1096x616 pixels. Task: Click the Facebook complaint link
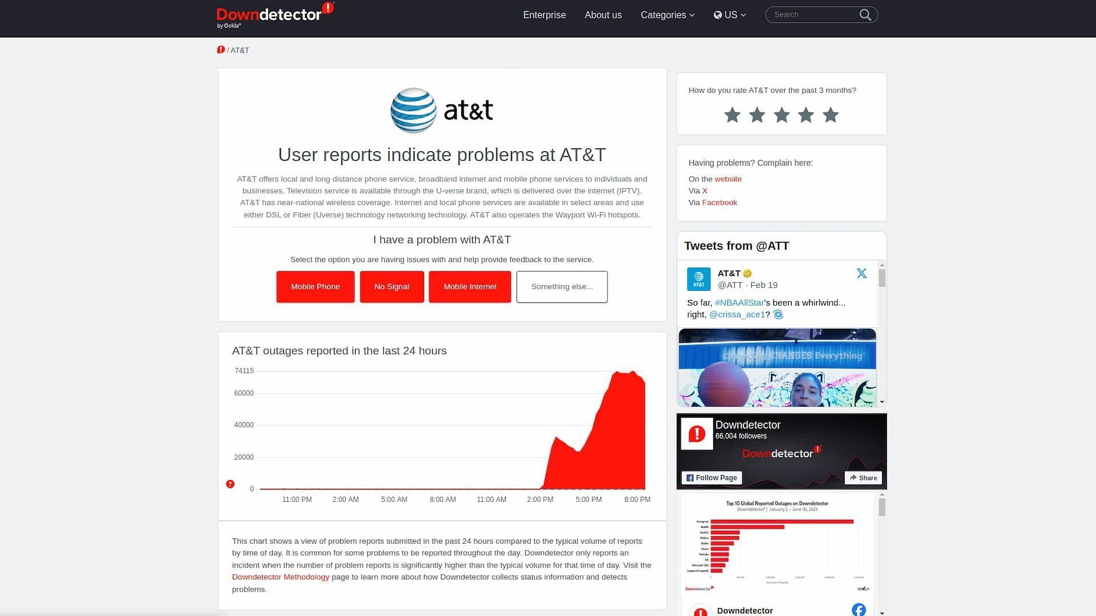click(720, 202)
